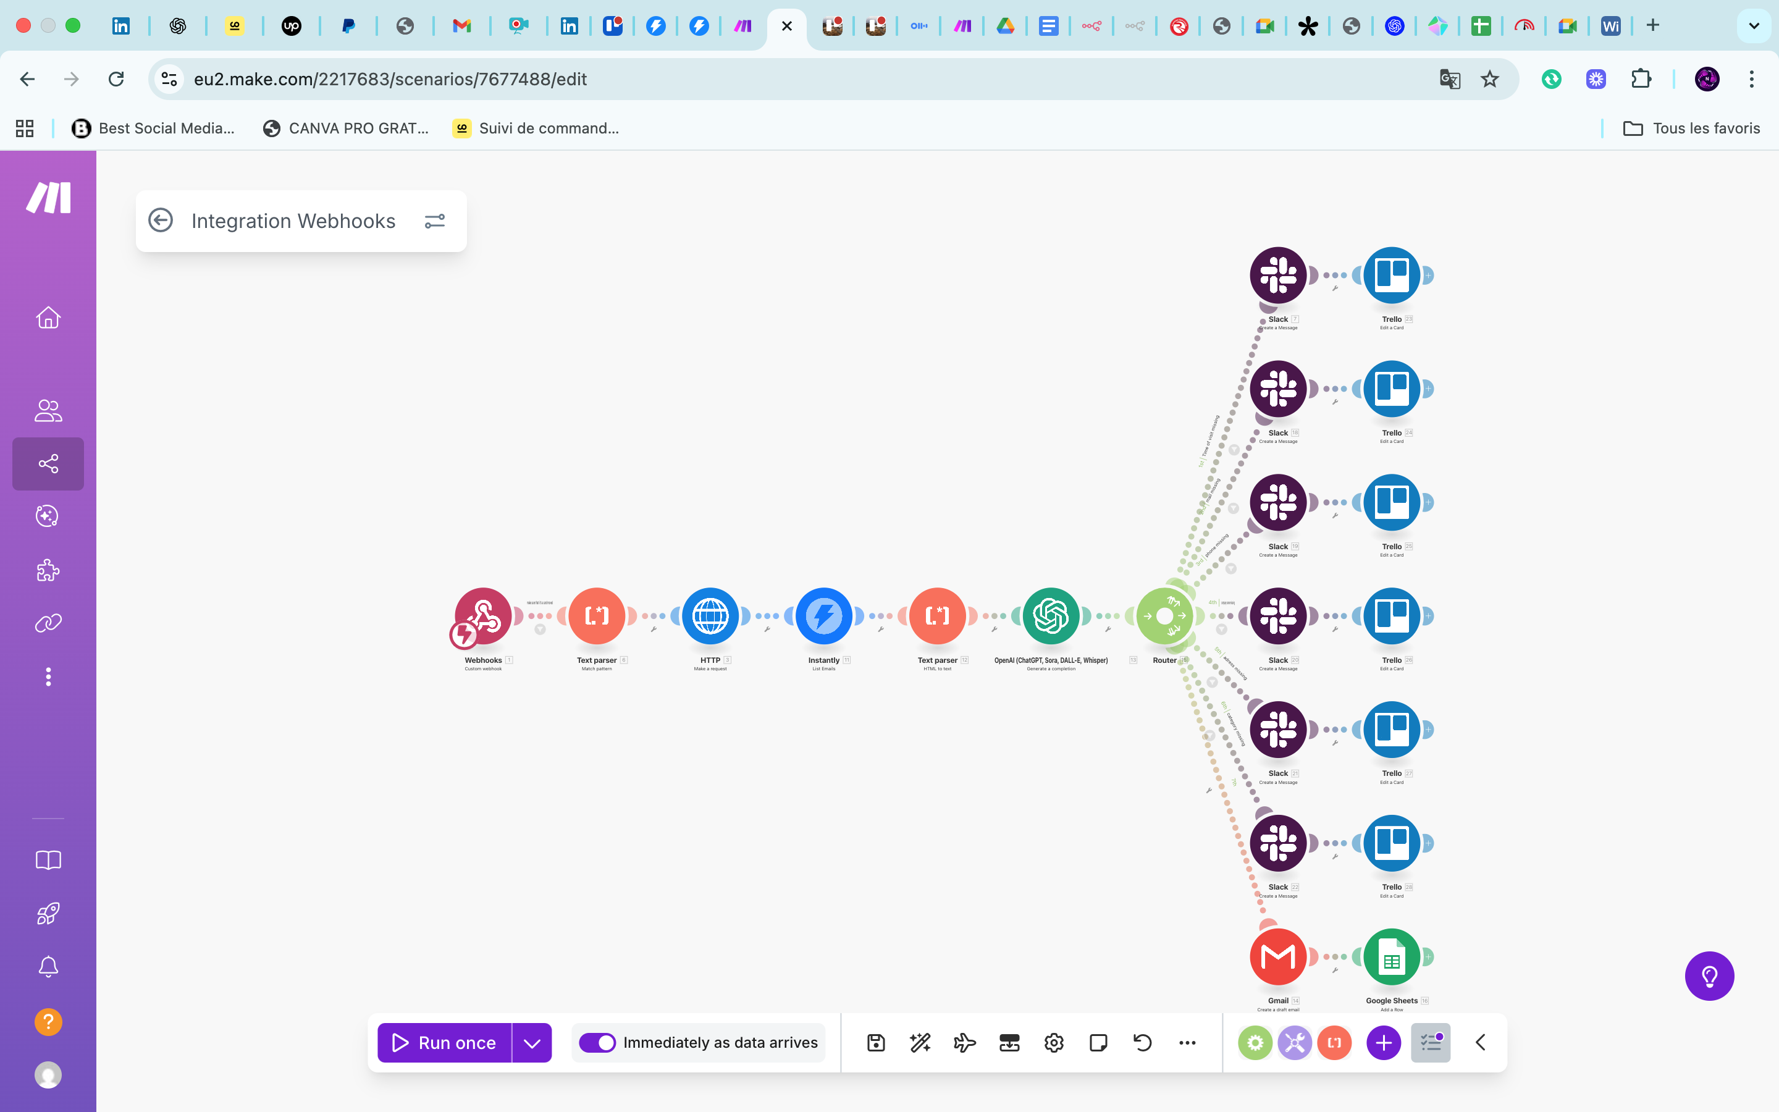The width and height of the screenshot is (1779, 1112).
Task: Open the OpenAI ChatGPT module
Action: tap(1051, 615)
